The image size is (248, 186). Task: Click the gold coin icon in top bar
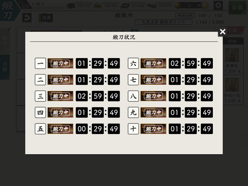(178, 5)
